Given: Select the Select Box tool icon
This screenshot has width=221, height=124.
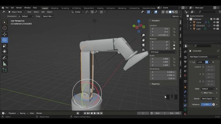Looking at the screenshot, I should 4,22.
